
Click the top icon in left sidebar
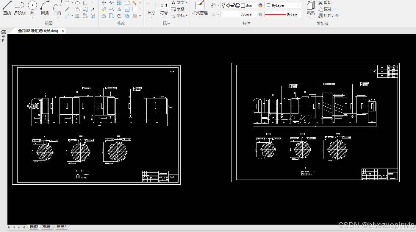[4, 32]
